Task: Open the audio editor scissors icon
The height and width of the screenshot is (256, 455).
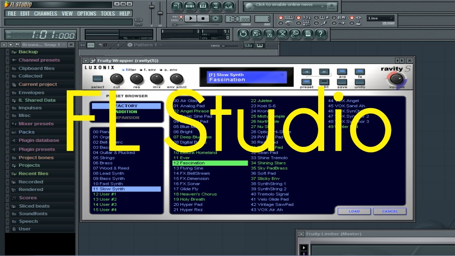Action: click(x=282, y=34)
